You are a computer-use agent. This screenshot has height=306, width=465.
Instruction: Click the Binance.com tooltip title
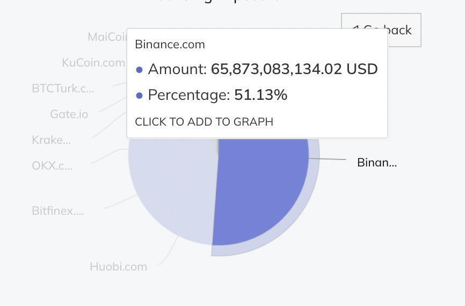[x=170, y=44]
